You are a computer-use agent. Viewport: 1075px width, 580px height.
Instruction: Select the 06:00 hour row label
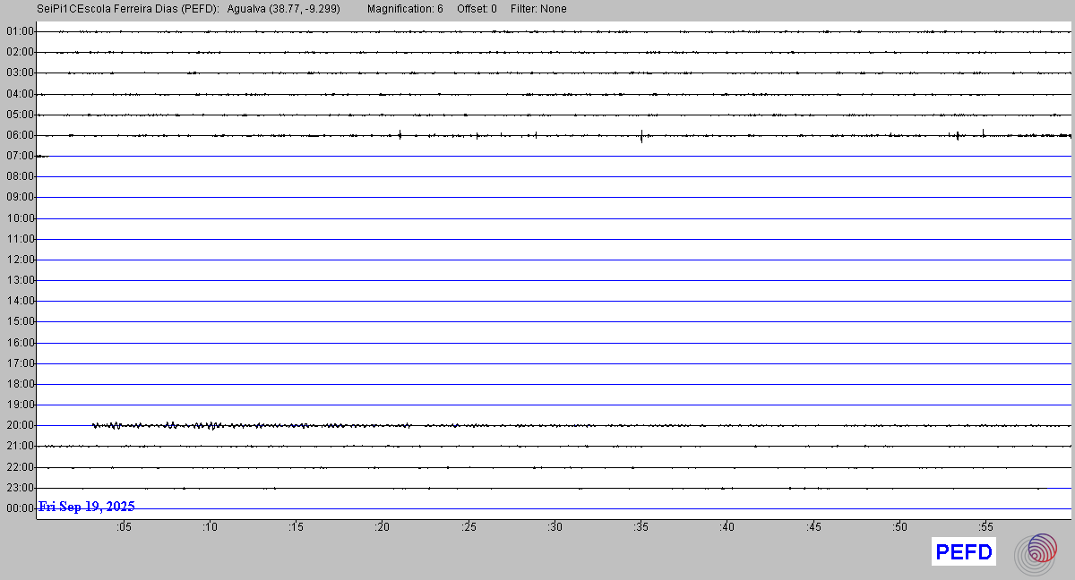pyautogui.click(x=20, y=135)
